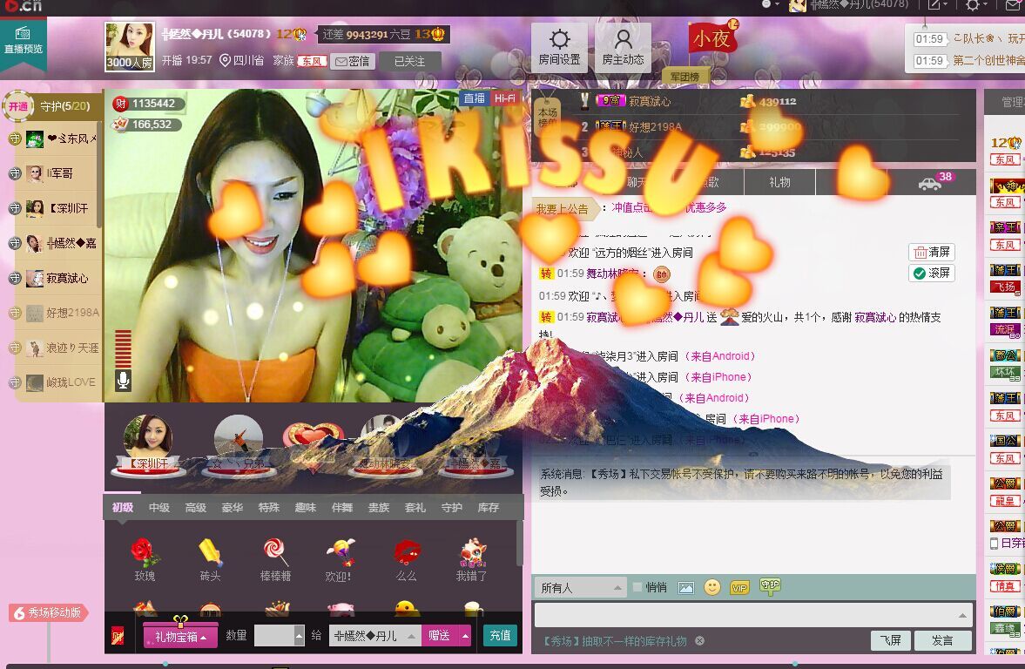Click the gift panel vertical scrollbar

tap(520, 543)
